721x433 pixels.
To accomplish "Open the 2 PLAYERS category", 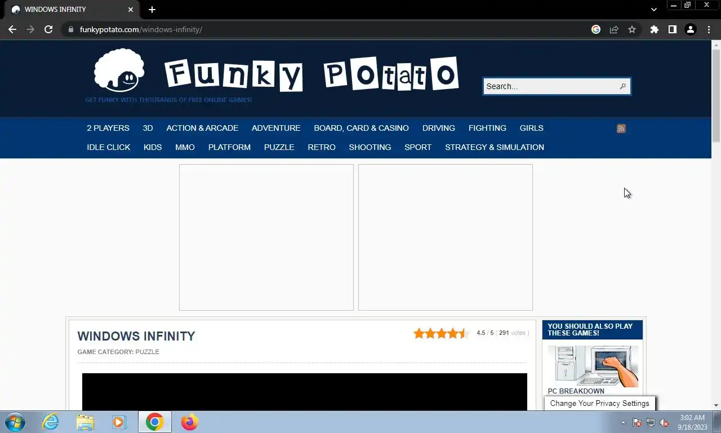I will click(108, 128).
